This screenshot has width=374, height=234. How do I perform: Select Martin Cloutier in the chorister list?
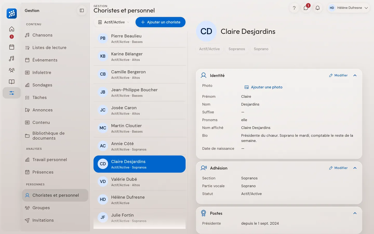(139, 128)
